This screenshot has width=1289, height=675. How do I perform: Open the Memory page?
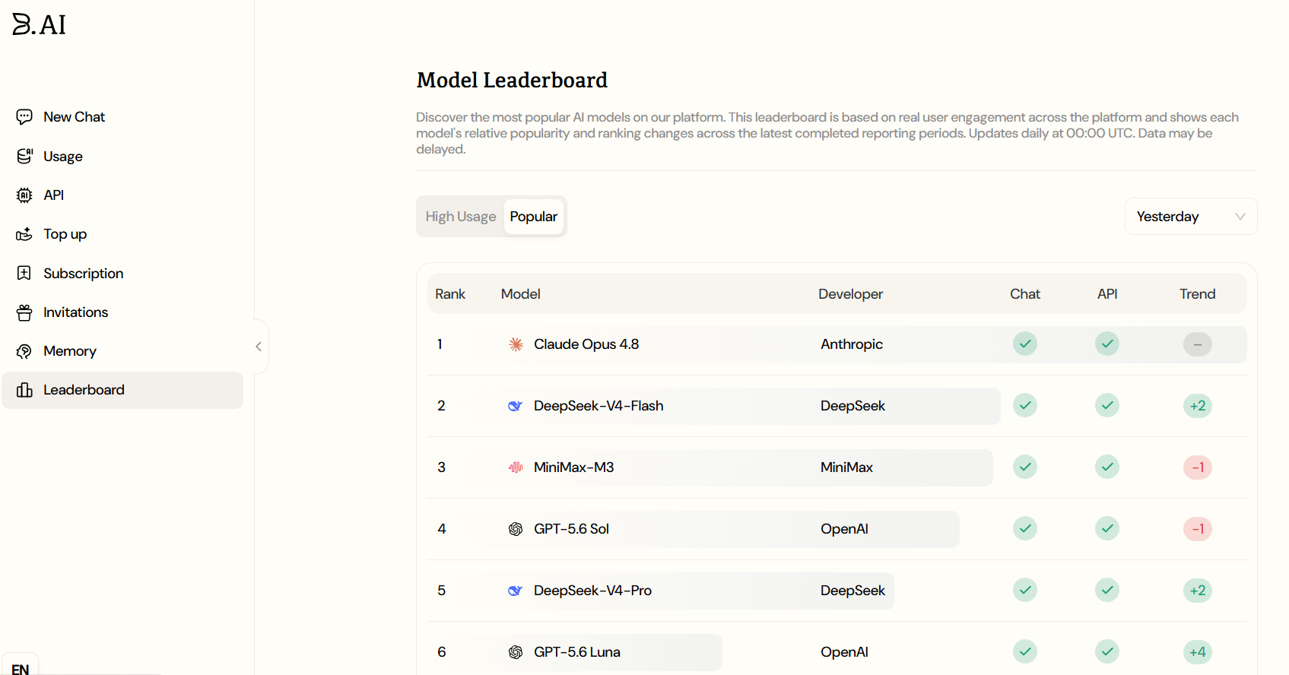click(x=122, y=351)
